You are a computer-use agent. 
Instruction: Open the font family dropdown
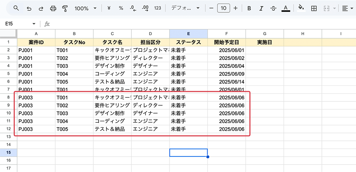[185, 8]
